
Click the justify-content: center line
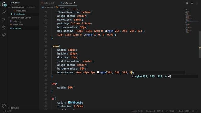tap(75, 61)
